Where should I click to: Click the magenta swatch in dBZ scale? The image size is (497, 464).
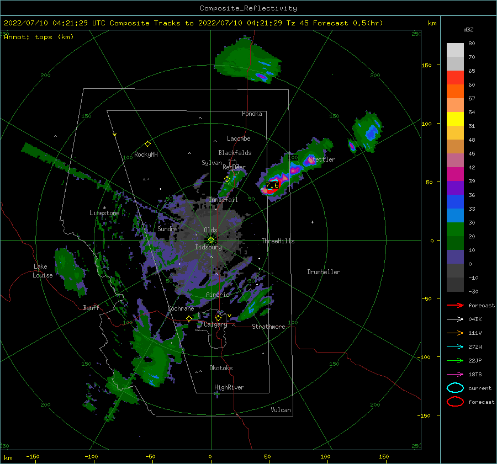click(455, 174)
